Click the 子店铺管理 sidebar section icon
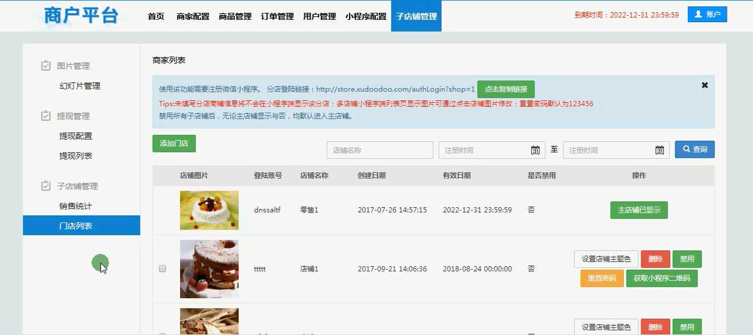 46,186
